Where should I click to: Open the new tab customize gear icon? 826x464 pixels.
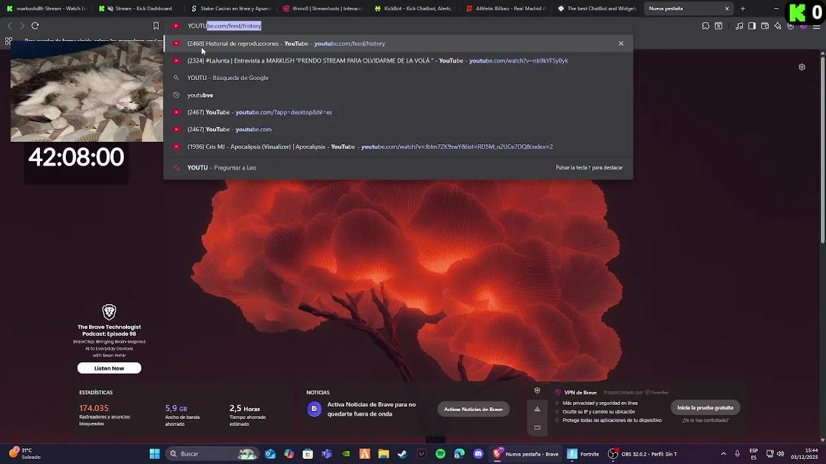click(801, 67)
